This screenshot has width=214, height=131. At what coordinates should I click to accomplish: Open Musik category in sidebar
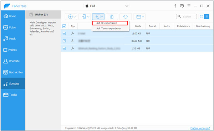pos(13,39)
